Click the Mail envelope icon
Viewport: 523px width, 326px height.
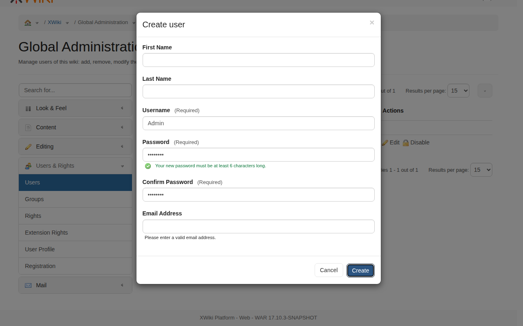[x=28, y=286]
